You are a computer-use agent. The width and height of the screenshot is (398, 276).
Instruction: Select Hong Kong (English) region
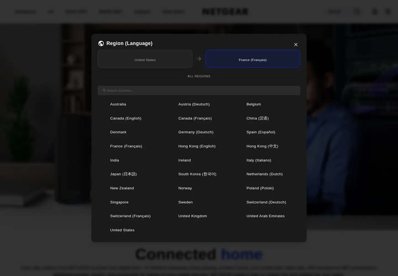tap(197, 146)
